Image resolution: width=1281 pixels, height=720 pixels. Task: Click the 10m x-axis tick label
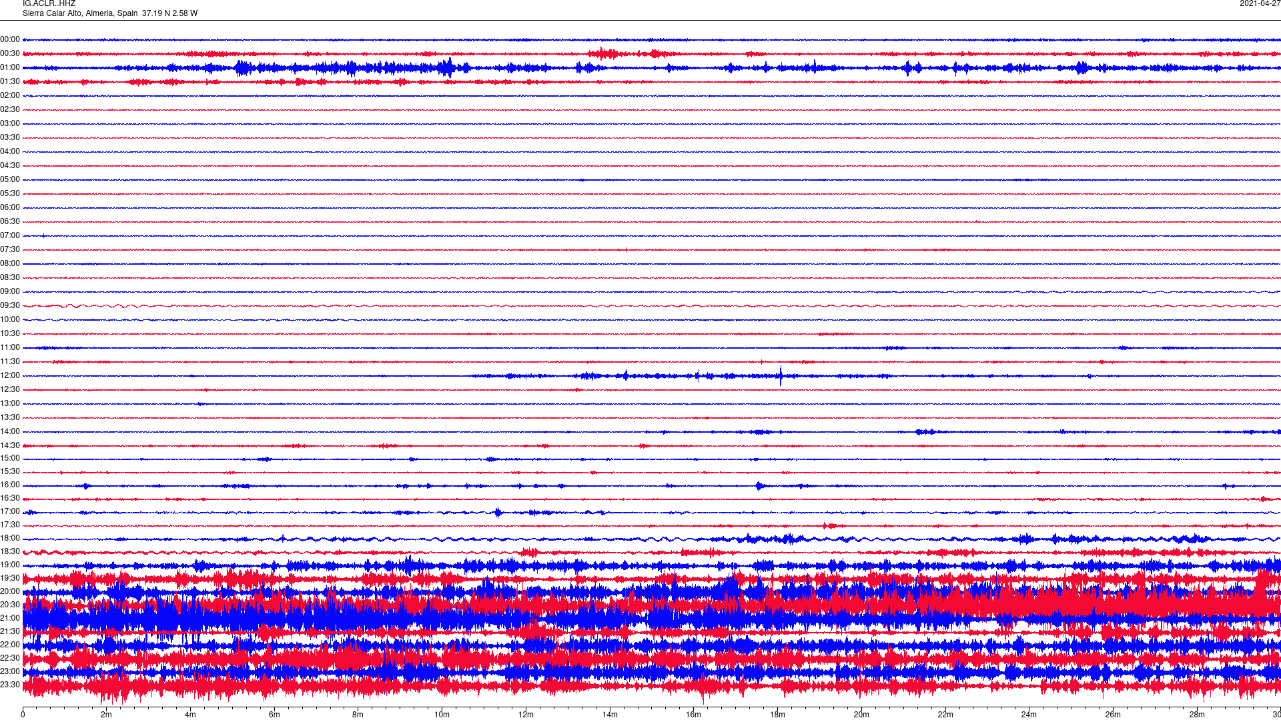442,715
